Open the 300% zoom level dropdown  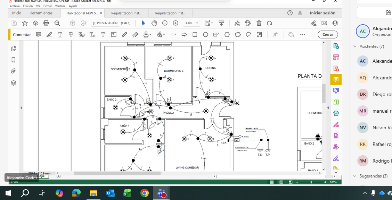pos(197,23)
